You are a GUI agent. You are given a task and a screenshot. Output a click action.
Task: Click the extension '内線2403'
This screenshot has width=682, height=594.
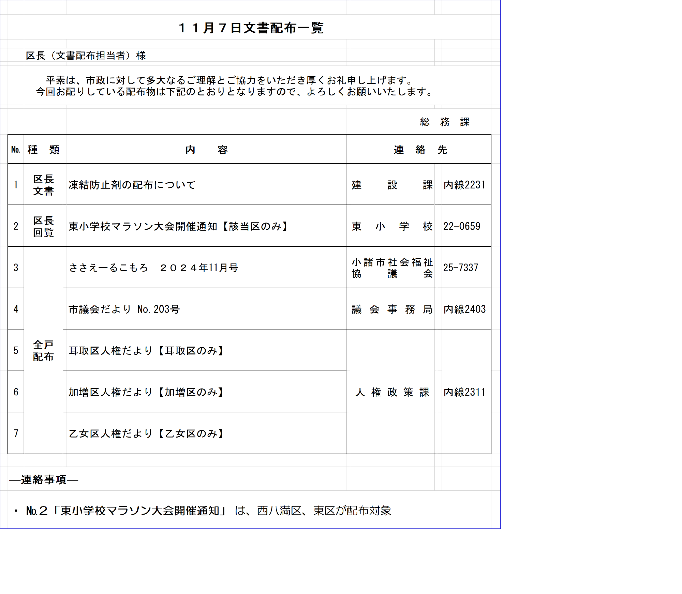(464, 309)
